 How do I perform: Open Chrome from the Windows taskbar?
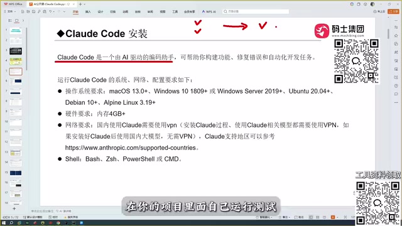click(x=58, y=223)
